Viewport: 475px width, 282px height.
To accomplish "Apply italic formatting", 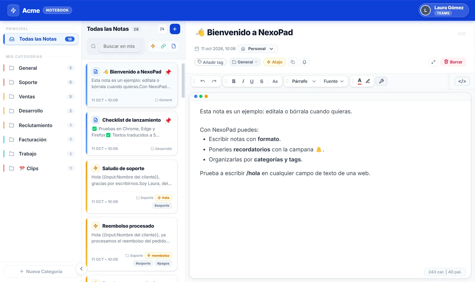I will [243, 81].
